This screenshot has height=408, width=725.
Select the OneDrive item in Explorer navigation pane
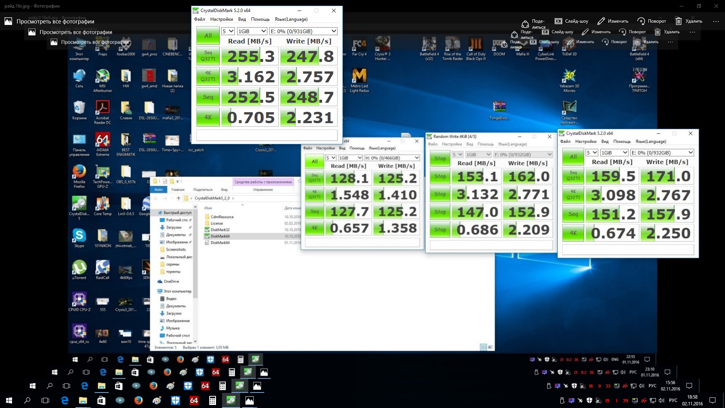point(171,281)
